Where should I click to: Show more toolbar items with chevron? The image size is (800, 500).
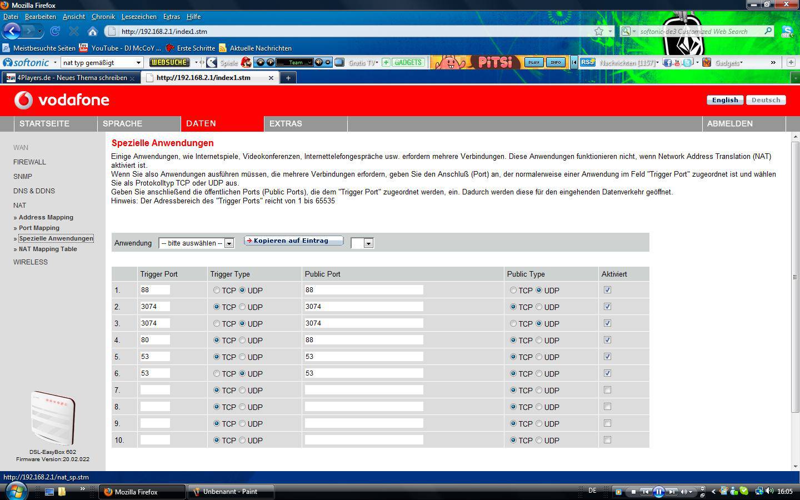(x=773, y=62)
